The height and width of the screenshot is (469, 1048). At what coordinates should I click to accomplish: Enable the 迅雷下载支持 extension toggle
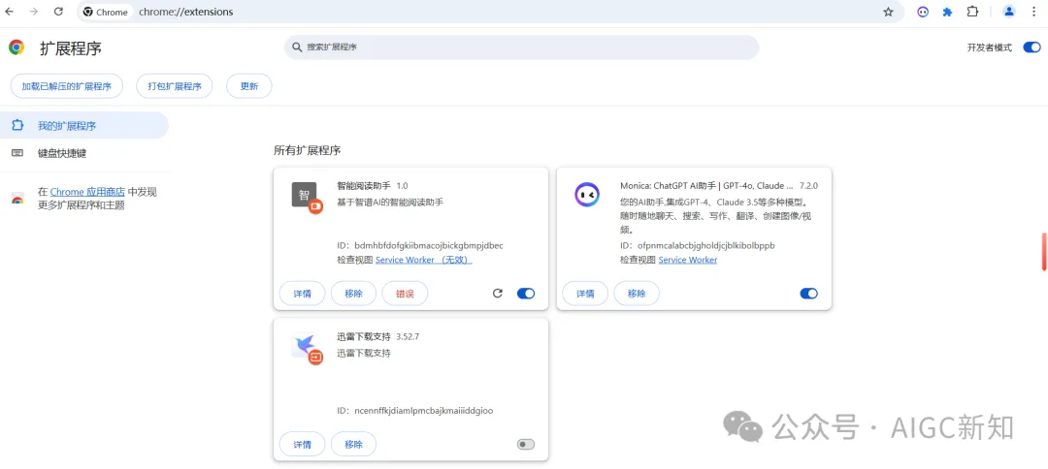pos(526,445)
